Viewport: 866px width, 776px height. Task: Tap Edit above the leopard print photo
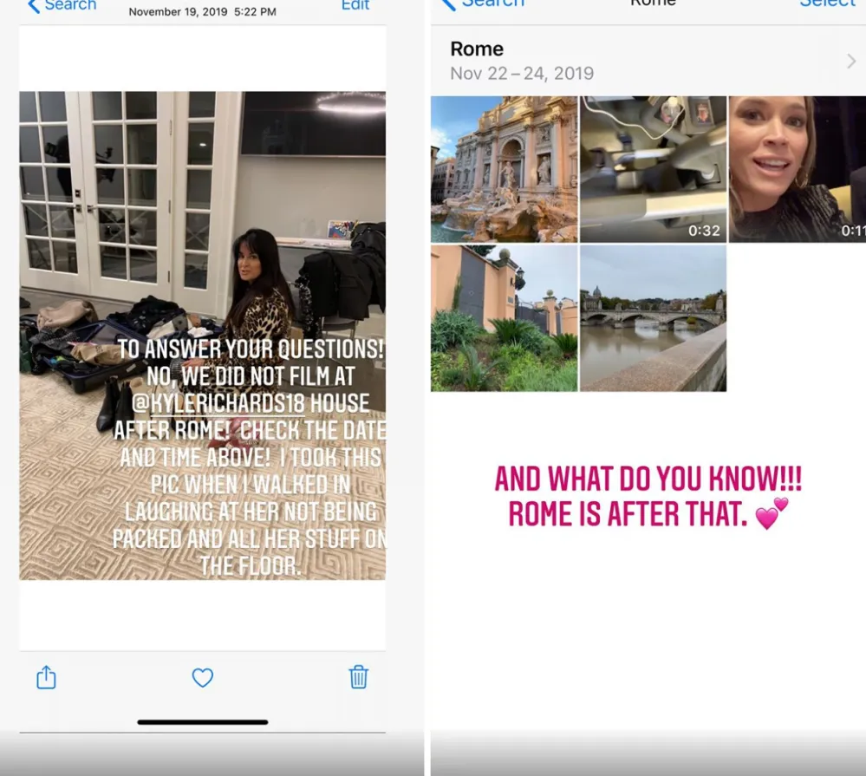[355, 6]
